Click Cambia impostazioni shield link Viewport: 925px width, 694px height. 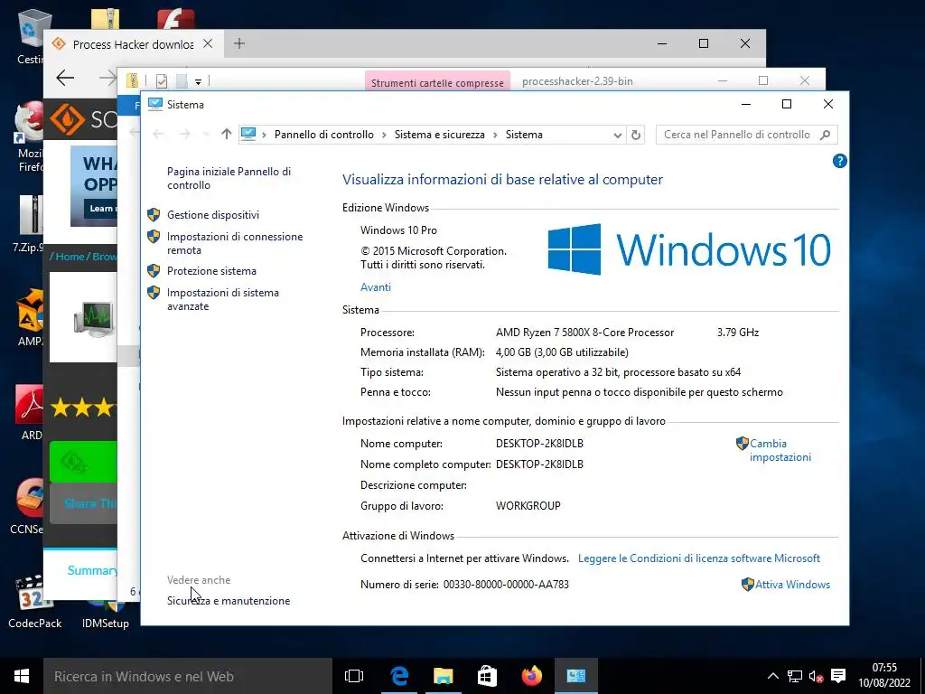780,450
